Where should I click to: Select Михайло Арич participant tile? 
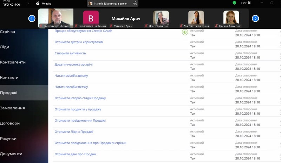click(x=126, y=19)
